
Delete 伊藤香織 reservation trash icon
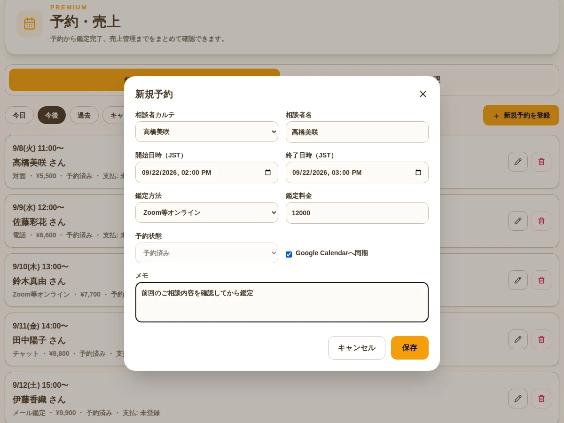541,399
